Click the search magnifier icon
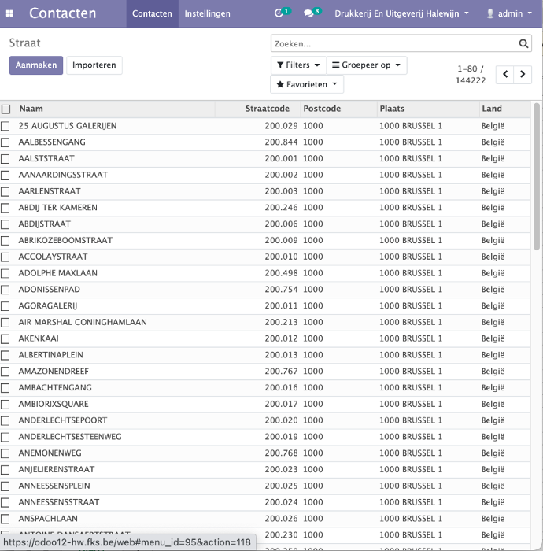Screen dimensions: 543x551 tap(523, 43)
